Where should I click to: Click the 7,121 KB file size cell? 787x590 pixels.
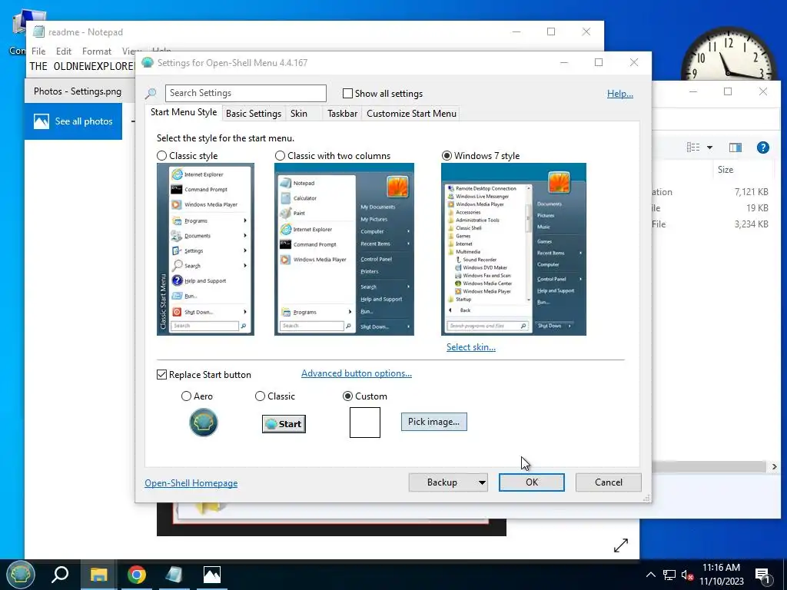click(751, 192)
